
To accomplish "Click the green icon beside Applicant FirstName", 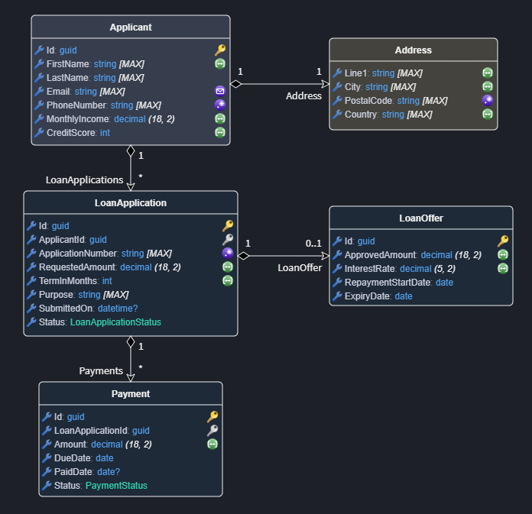I will (x=220, y=63).
